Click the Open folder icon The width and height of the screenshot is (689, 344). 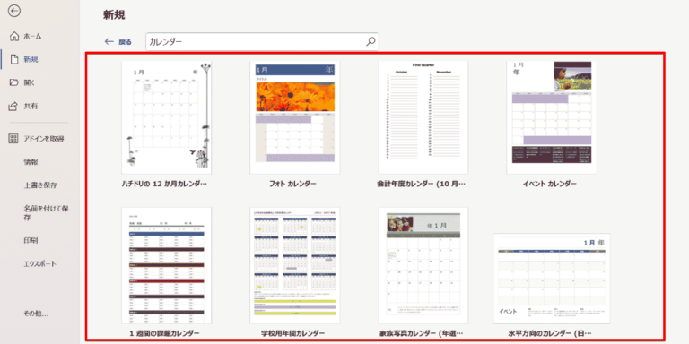coord(14,82)
